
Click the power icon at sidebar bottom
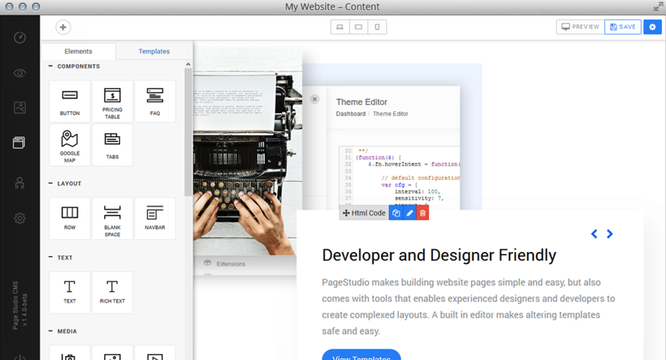(x=20, y=357)
